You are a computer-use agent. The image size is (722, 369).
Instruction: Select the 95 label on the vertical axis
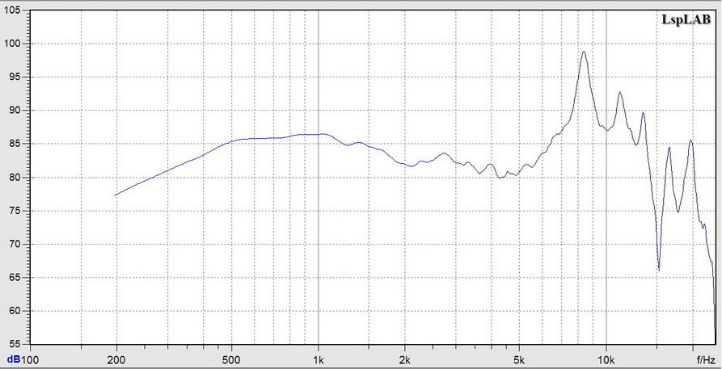(x=15, y=78)
